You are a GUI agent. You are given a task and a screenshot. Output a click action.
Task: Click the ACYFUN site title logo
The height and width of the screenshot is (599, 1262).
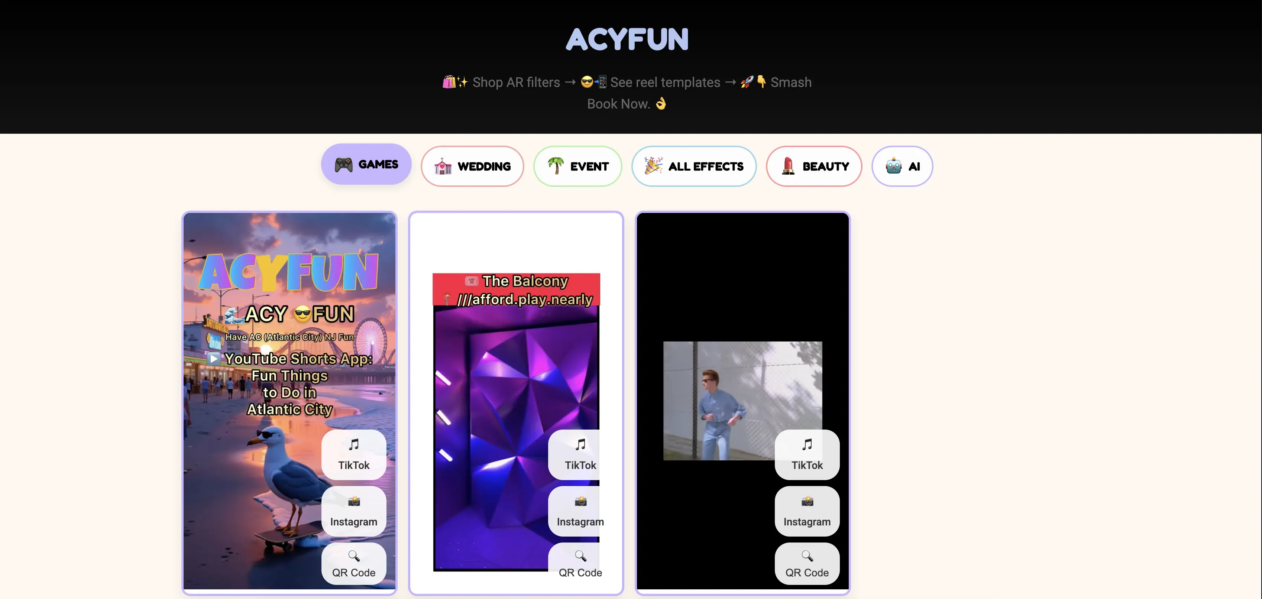(627, 39)
